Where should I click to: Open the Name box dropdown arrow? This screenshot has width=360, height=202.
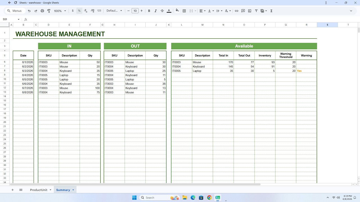pyautogui.click(x=19, y=19)
